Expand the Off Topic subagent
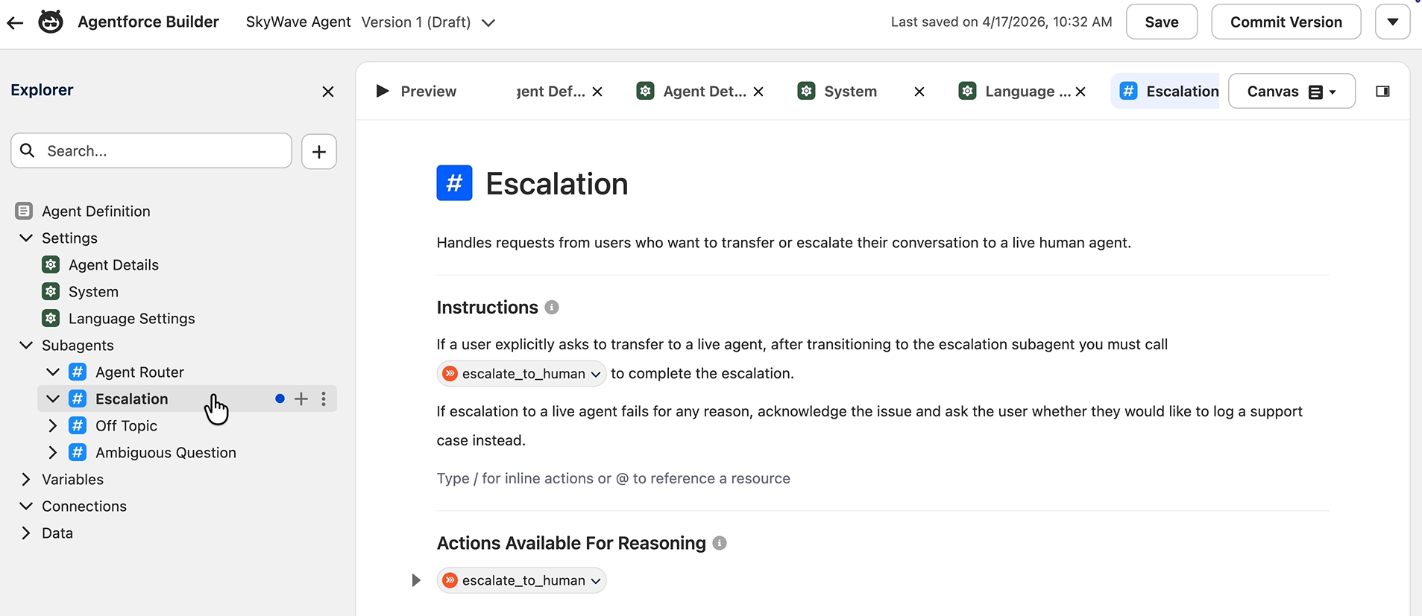Image resolution: width=1422 pixels, height=616 pixels. pos(53,426)
